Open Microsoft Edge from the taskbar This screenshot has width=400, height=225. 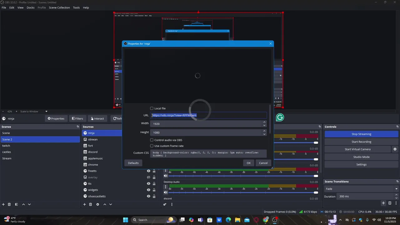[x=228, y=220]
